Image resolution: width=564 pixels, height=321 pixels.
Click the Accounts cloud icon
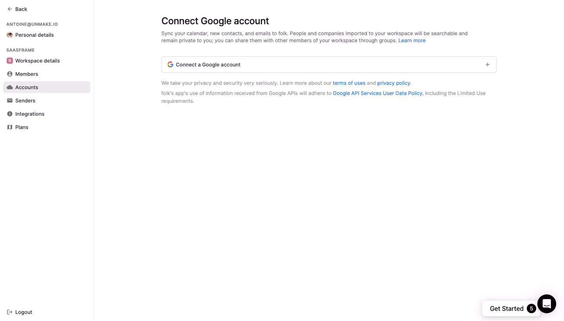[x=10, y=87]
